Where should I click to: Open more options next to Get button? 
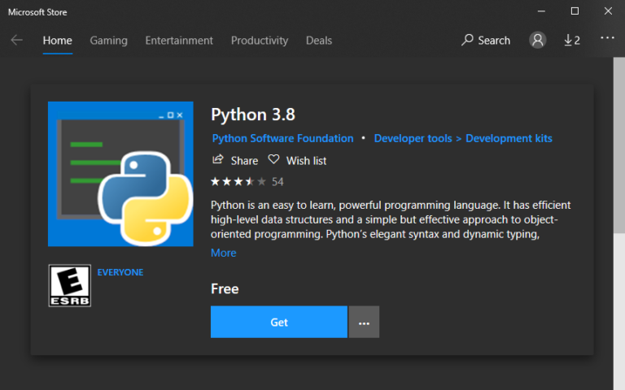click(364, 322)
